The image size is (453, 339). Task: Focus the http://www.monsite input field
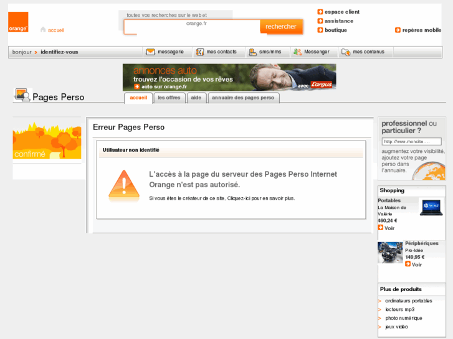[412, 142]
